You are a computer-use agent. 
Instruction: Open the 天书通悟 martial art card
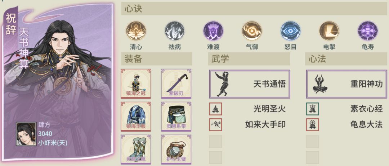(x=250, y=84)
